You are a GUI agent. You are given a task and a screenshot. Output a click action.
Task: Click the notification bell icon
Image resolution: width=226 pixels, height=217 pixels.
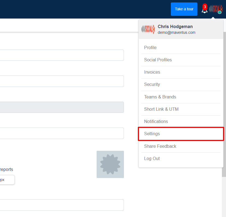pos(204,10)
